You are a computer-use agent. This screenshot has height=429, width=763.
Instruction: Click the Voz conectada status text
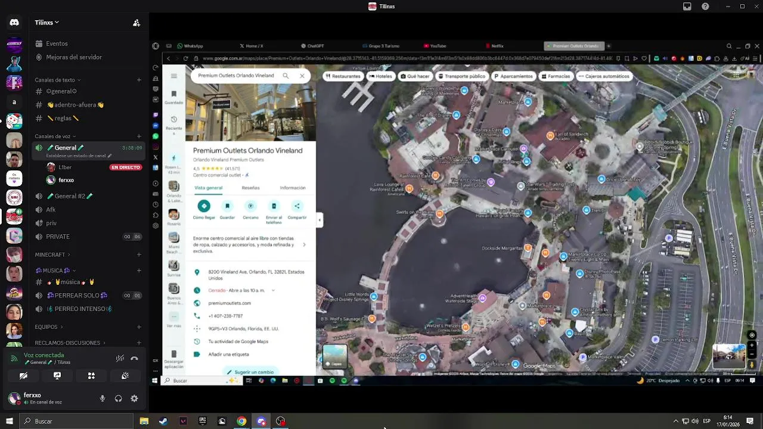(44, 355)
